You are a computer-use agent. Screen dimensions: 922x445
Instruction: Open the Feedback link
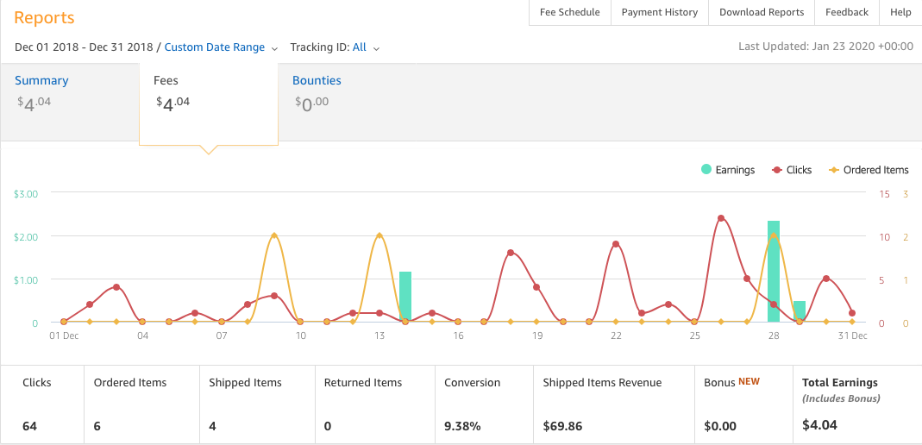pyautogui.click(x=846, y=12)
